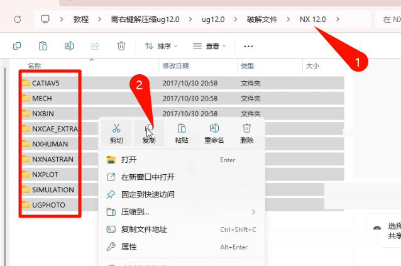This screenshot has width=401, height=266.
Task: Choose 固定到快速访问 in context menu
Action: pyautogui.click(x=182, y=194)
